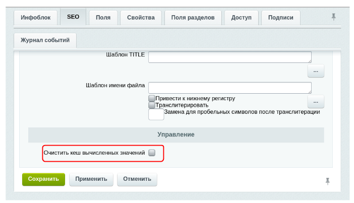Click the space replacement character input box
The width and height of the screenshot is (354, 203).
pyautogui.click(x=156, y=115)
